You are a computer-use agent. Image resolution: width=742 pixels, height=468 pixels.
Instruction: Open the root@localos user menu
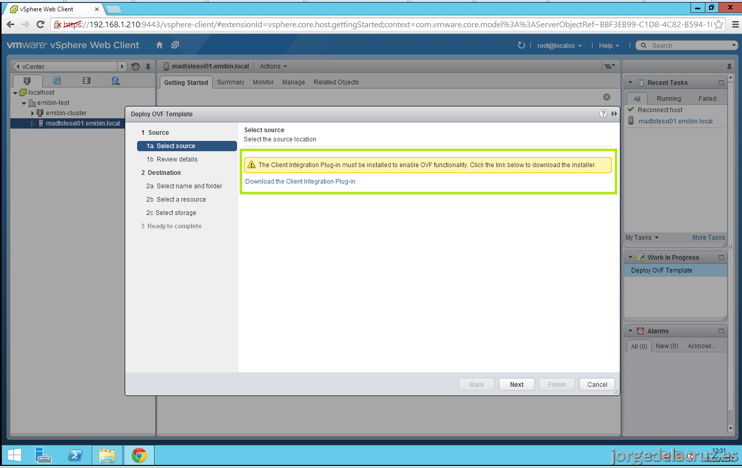point(559,46)
